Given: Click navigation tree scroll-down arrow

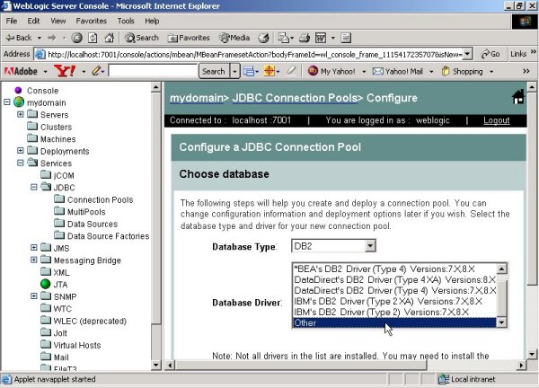Looking at the screenshot, I should click(x=155, y=365).
